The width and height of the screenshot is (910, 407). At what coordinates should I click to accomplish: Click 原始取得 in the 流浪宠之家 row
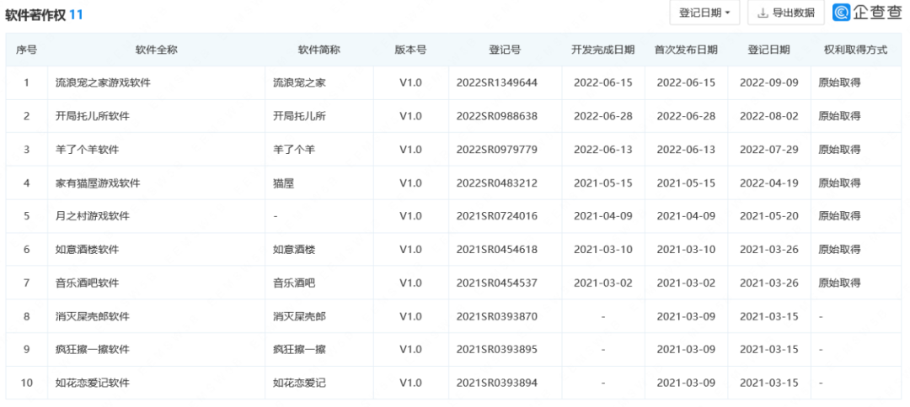point(839,82)
